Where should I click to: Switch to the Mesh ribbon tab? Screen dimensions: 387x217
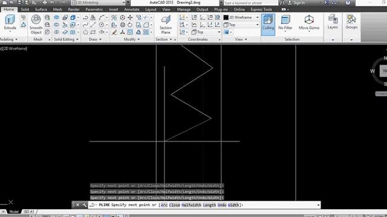[57, 10]
